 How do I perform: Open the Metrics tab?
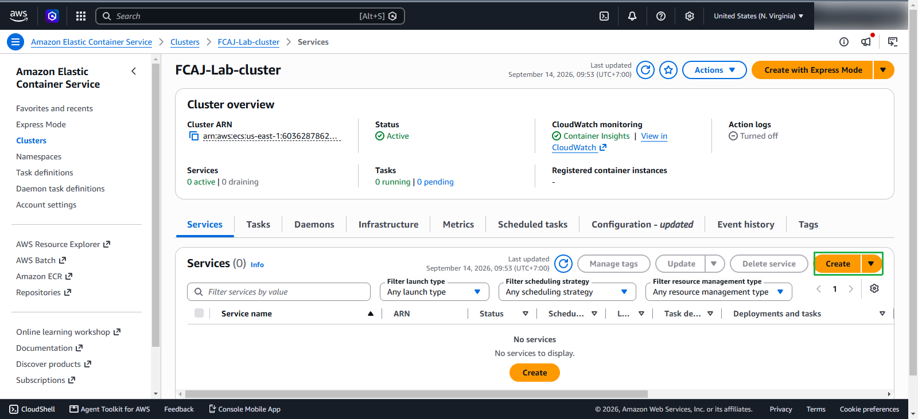coord(458,225)
